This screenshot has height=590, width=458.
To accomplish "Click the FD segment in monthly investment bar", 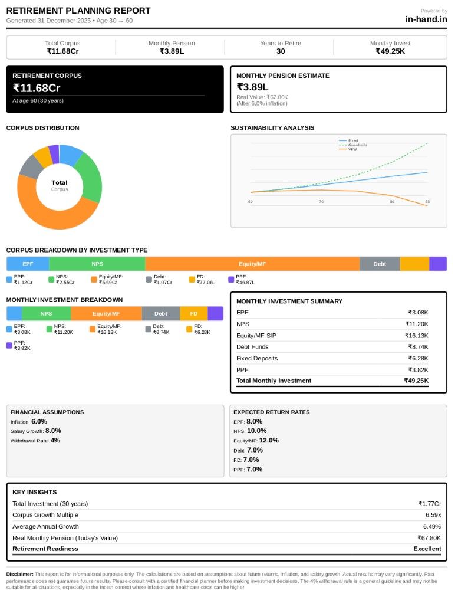I will click(194, 313).
